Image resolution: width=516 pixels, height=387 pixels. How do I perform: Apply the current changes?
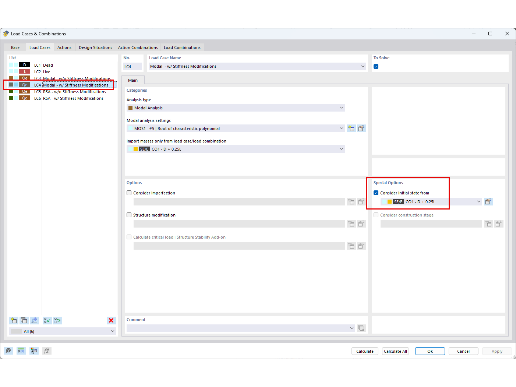click(497, 351)
